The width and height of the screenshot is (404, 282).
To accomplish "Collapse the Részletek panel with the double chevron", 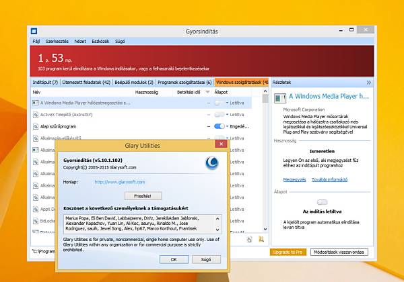I will (369, 83).
